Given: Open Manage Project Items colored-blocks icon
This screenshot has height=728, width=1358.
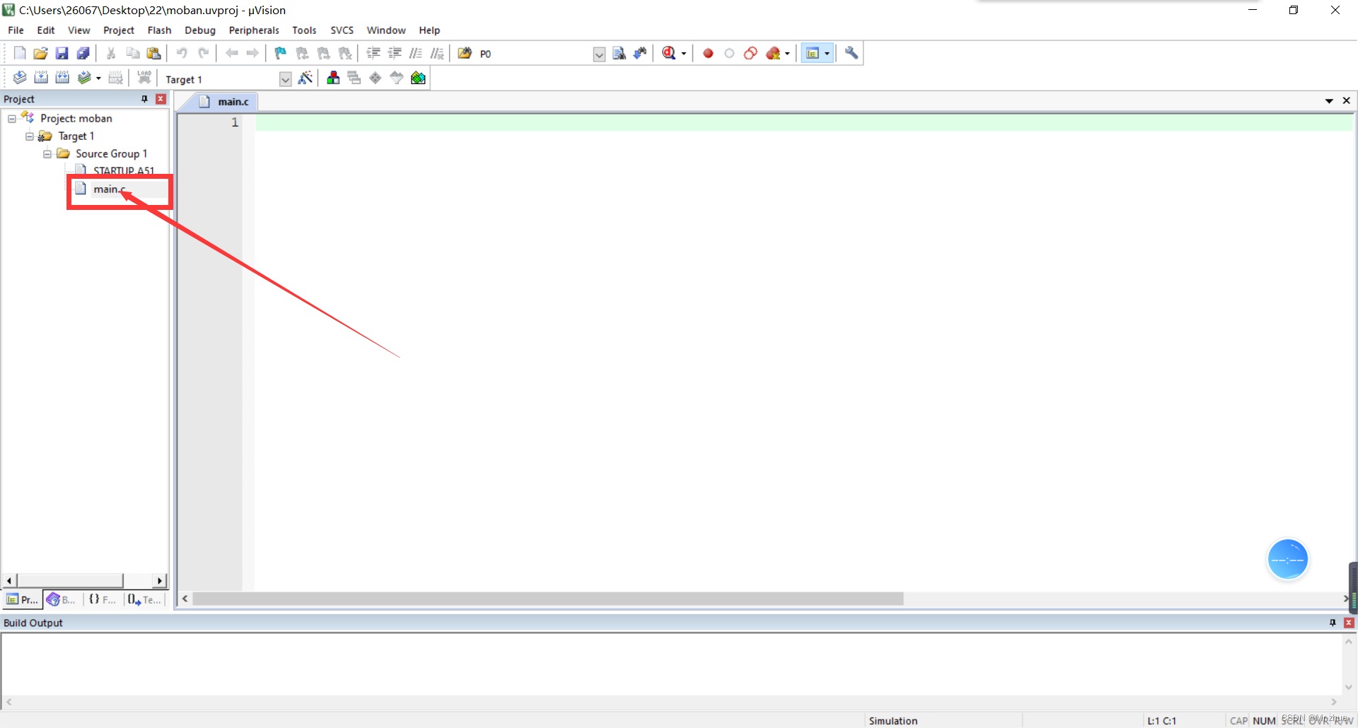Looking at the screenshot, I should click(333, 78).
